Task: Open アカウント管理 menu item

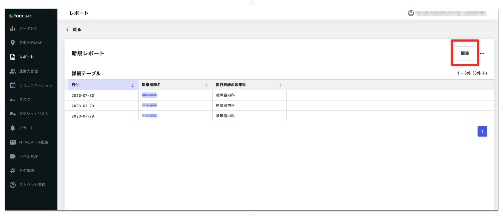Action: click(31, 185)
